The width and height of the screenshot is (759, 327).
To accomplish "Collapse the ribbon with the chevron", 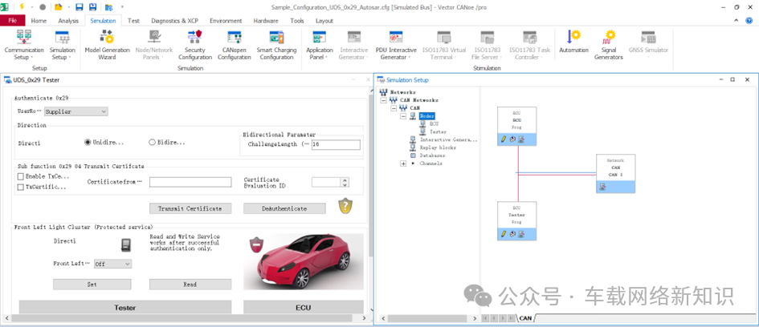I will tap(737, 21).
